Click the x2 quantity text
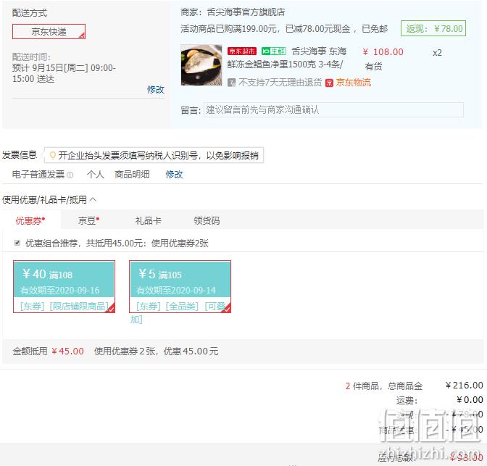This screenshot has width=487, height=466. (437, 52)
